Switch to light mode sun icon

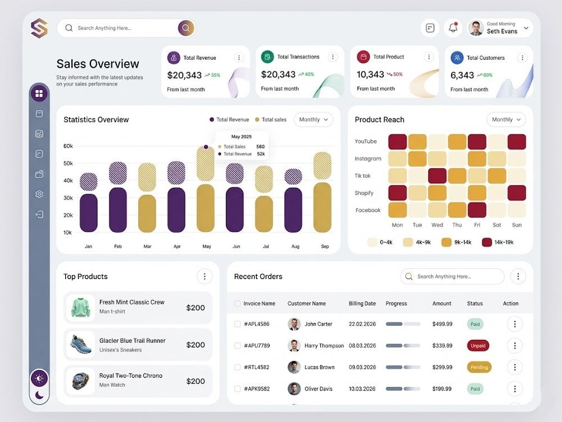click(39, 378)
